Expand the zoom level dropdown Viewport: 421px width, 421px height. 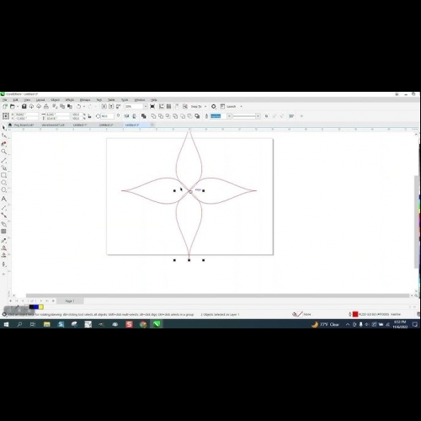(x=146, y=106)
